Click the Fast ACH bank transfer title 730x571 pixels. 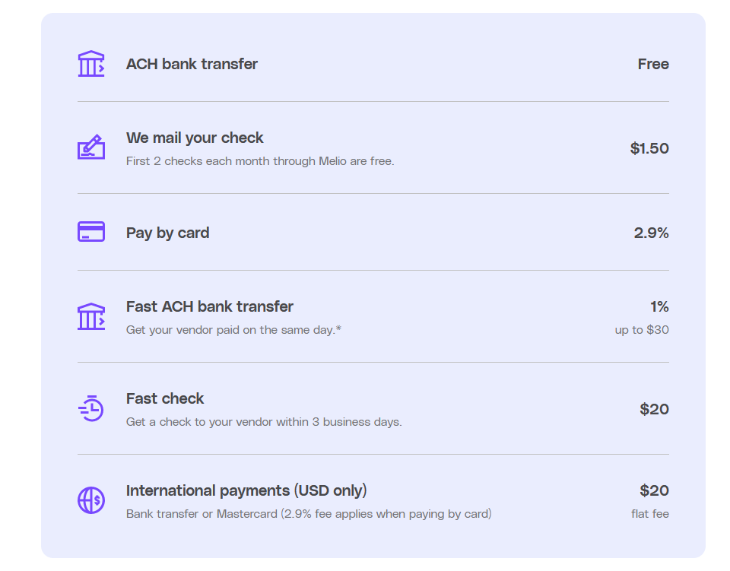coord(209,306)
